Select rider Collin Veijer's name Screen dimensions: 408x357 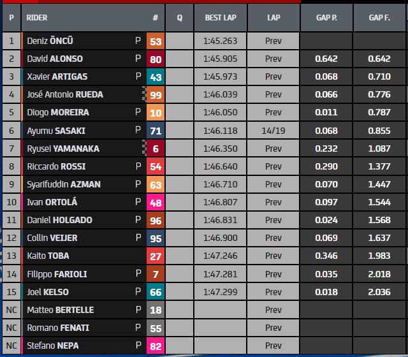click(52, 238)
